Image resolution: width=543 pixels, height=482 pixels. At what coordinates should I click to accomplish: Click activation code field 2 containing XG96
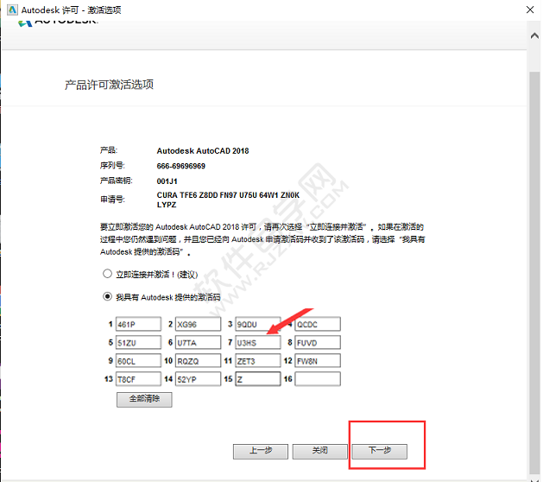[x=198, y=324]
